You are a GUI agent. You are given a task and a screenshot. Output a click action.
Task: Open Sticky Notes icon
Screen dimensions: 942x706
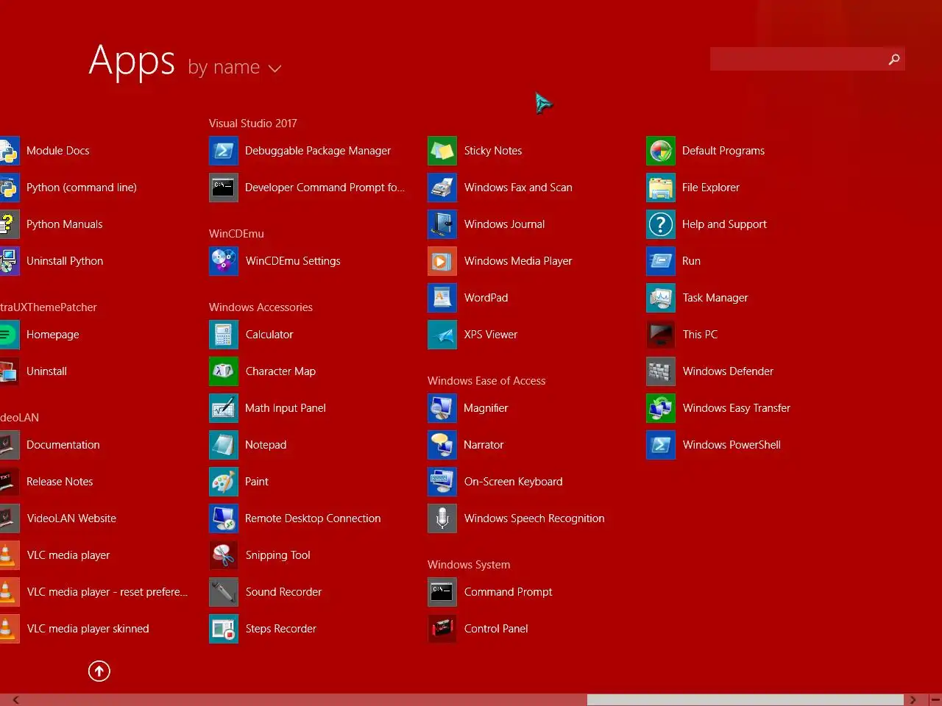(442, 151)
